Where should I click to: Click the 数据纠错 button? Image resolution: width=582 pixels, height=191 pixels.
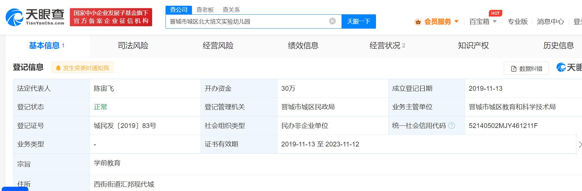[526, 68]
